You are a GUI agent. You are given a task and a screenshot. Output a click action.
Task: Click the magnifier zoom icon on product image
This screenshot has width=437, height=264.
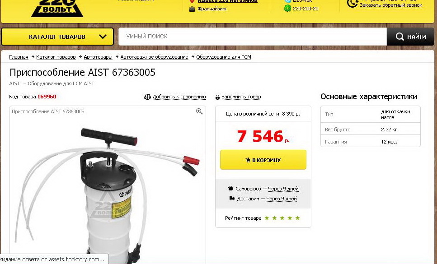click(x=199, y=111)
